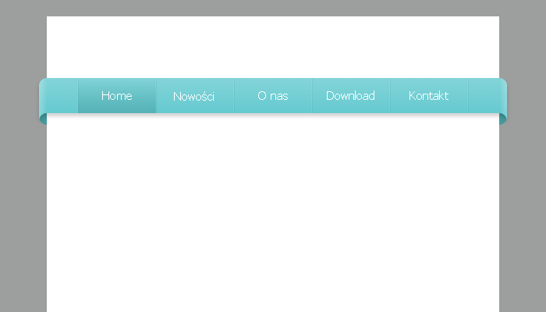Viewport: 546px width, 312px height.
Task: Click the white header area above the navigation
Action: (x=273, y=47)
